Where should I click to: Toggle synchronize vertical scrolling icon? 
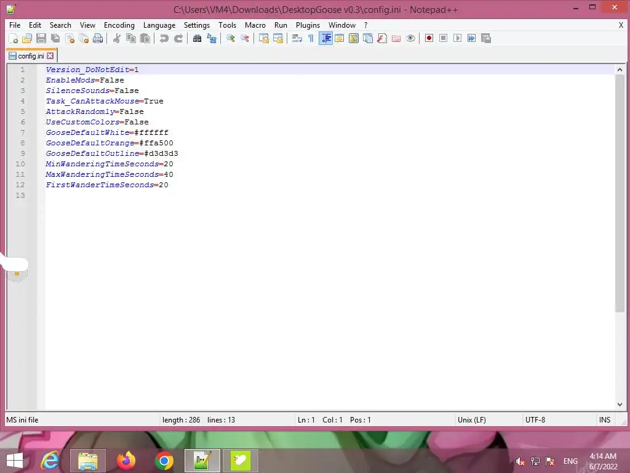[x=263, y=38]
